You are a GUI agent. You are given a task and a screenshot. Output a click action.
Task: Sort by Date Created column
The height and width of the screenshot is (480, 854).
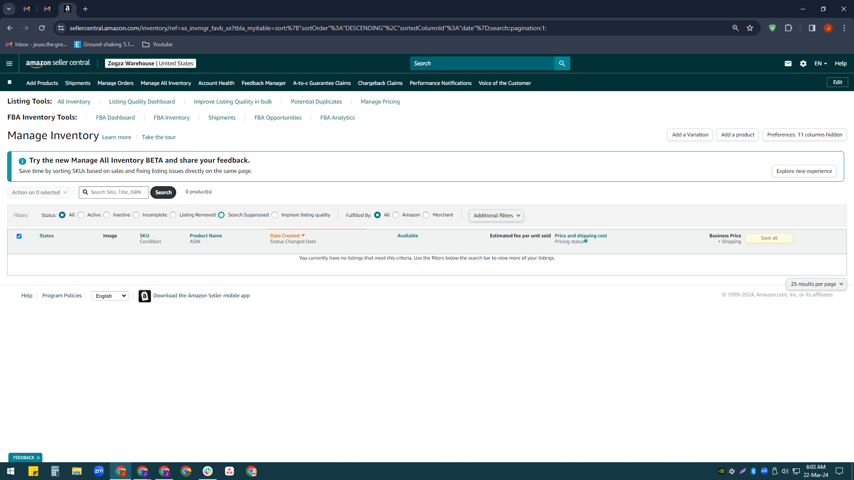pyautogui.click(x=287, y=236)
